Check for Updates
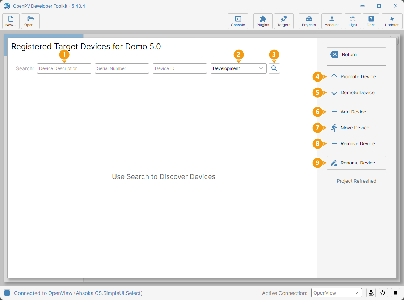Screen dimensions: 404x300 point(392,21)
